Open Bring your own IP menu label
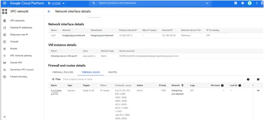This screenshot has width=265, height=120. [19, 35]
